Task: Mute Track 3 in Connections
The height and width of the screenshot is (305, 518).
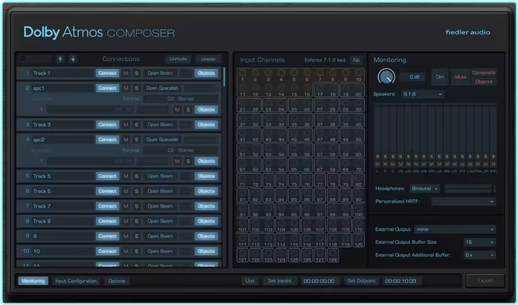Action: pyautogui.click(x=126, y=124)
